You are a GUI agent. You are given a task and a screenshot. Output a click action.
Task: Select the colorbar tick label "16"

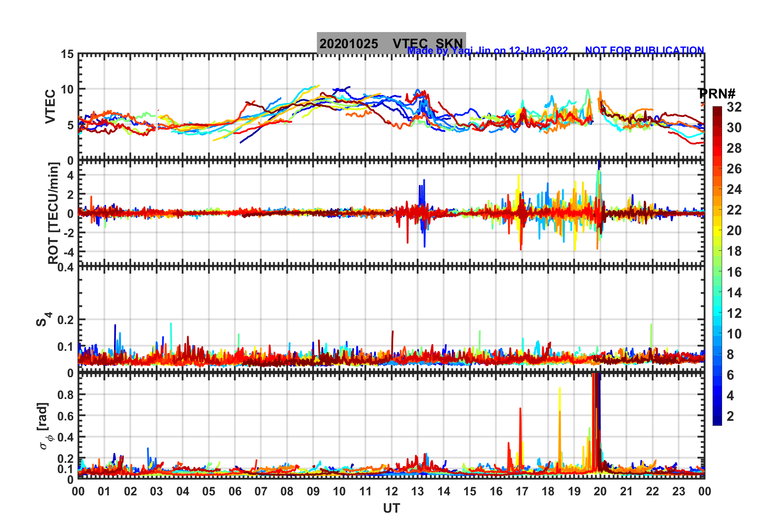[x=734, y=272]
